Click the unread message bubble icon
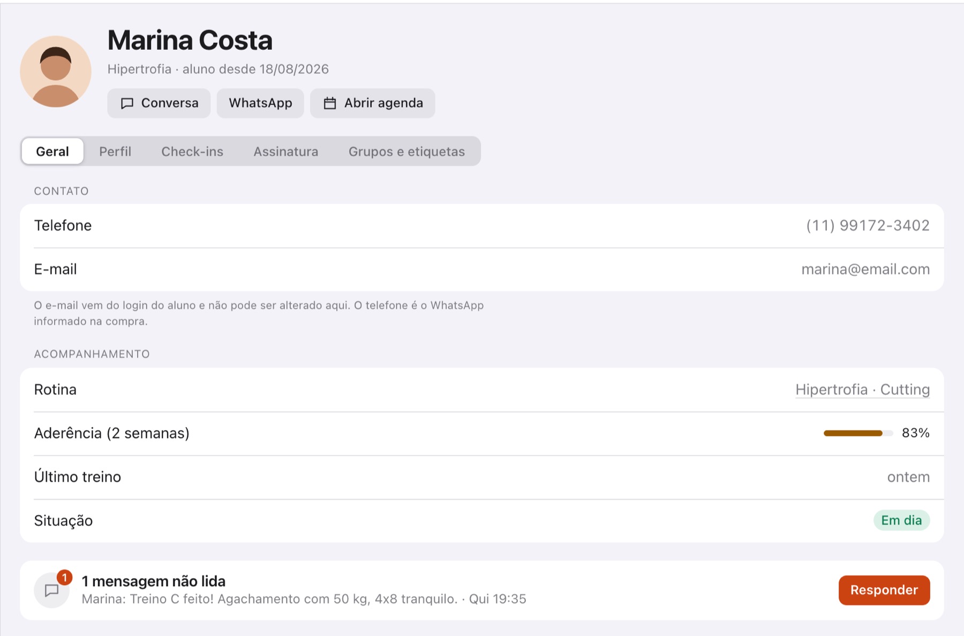The height and width of the screenshot is (636, 964). tap(51, 590)
